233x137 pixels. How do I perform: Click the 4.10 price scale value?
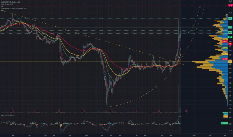point(230,78)
